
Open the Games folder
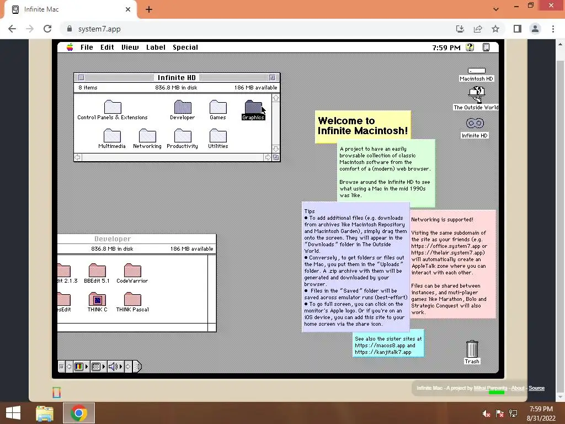point(218,107)
